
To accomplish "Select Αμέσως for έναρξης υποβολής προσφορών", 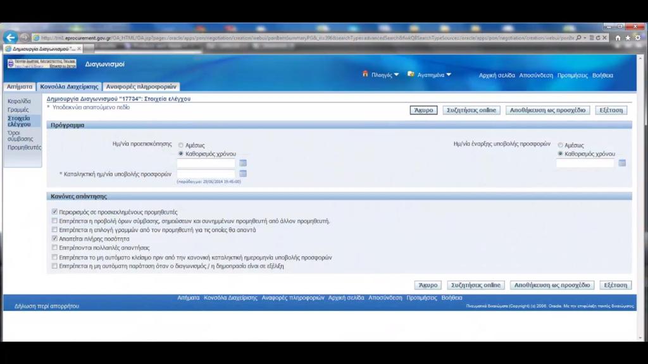I will pyautogui.click(x=560, y=145).
